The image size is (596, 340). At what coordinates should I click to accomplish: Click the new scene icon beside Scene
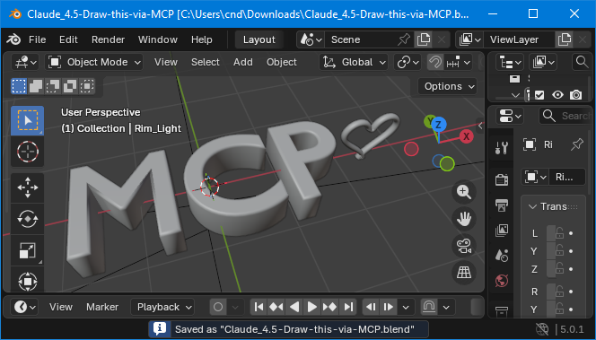pos(423,39)
